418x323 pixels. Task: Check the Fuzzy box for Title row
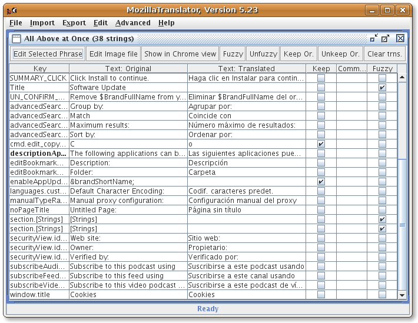(x=382, y=88)
